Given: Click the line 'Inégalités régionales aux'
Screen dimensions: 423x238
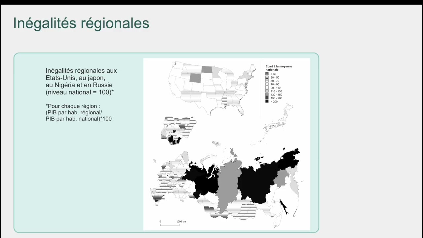Looking at the screenshot, I should (81, 71).
